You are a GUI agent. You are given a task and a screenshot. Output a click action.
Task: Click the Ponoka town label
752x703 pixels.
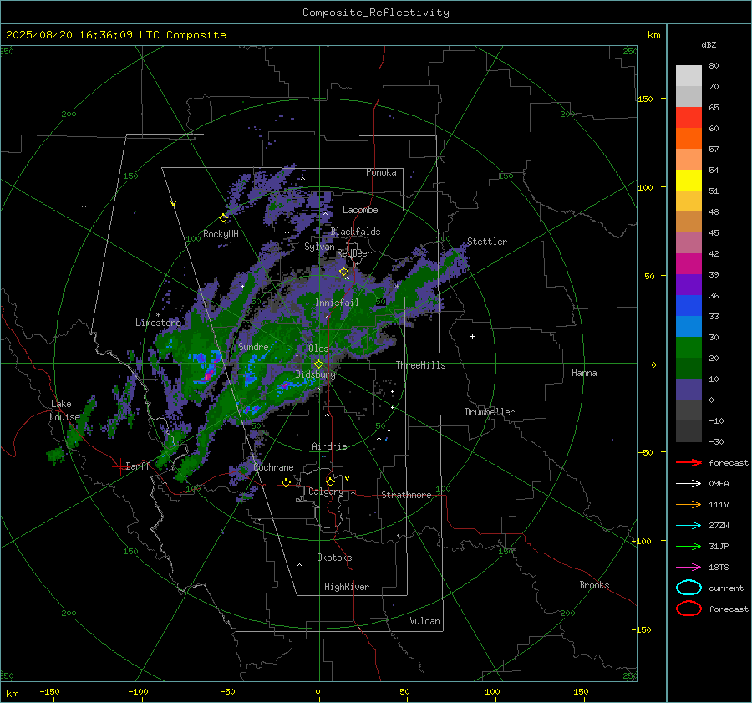[x=381, y=173]
